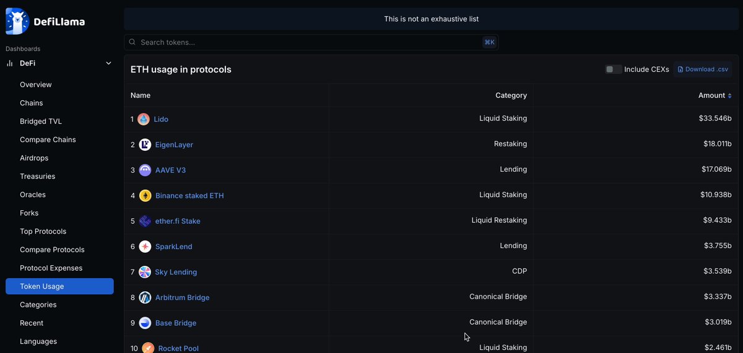Click the $10.938b amount
The height and width of the screenshot is (353, 743).
pyautogui.click(x=716, y=195)
